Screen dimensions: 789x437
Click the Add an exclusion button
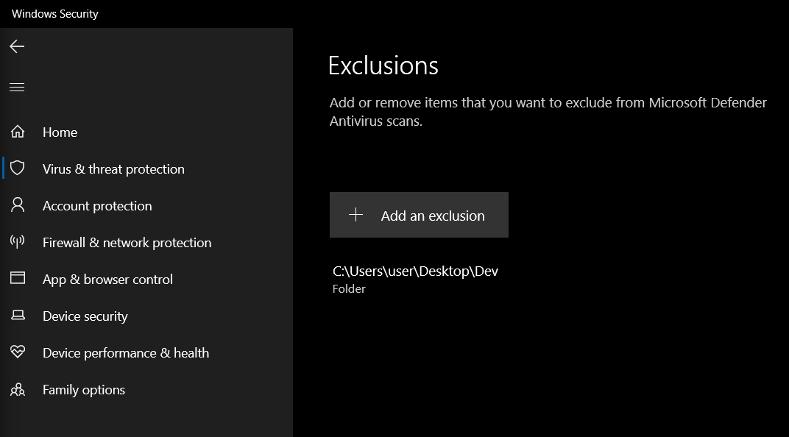pyautogui.click(x=419, y=214)
